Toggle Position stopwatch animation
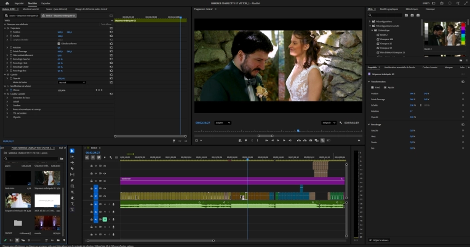The width and height of the screenshot is (470, 247). (x=11, y=32)
